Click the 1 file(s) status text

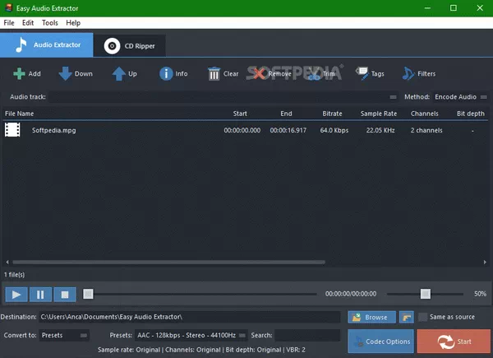pyautogui.click(x=15, y=275)
